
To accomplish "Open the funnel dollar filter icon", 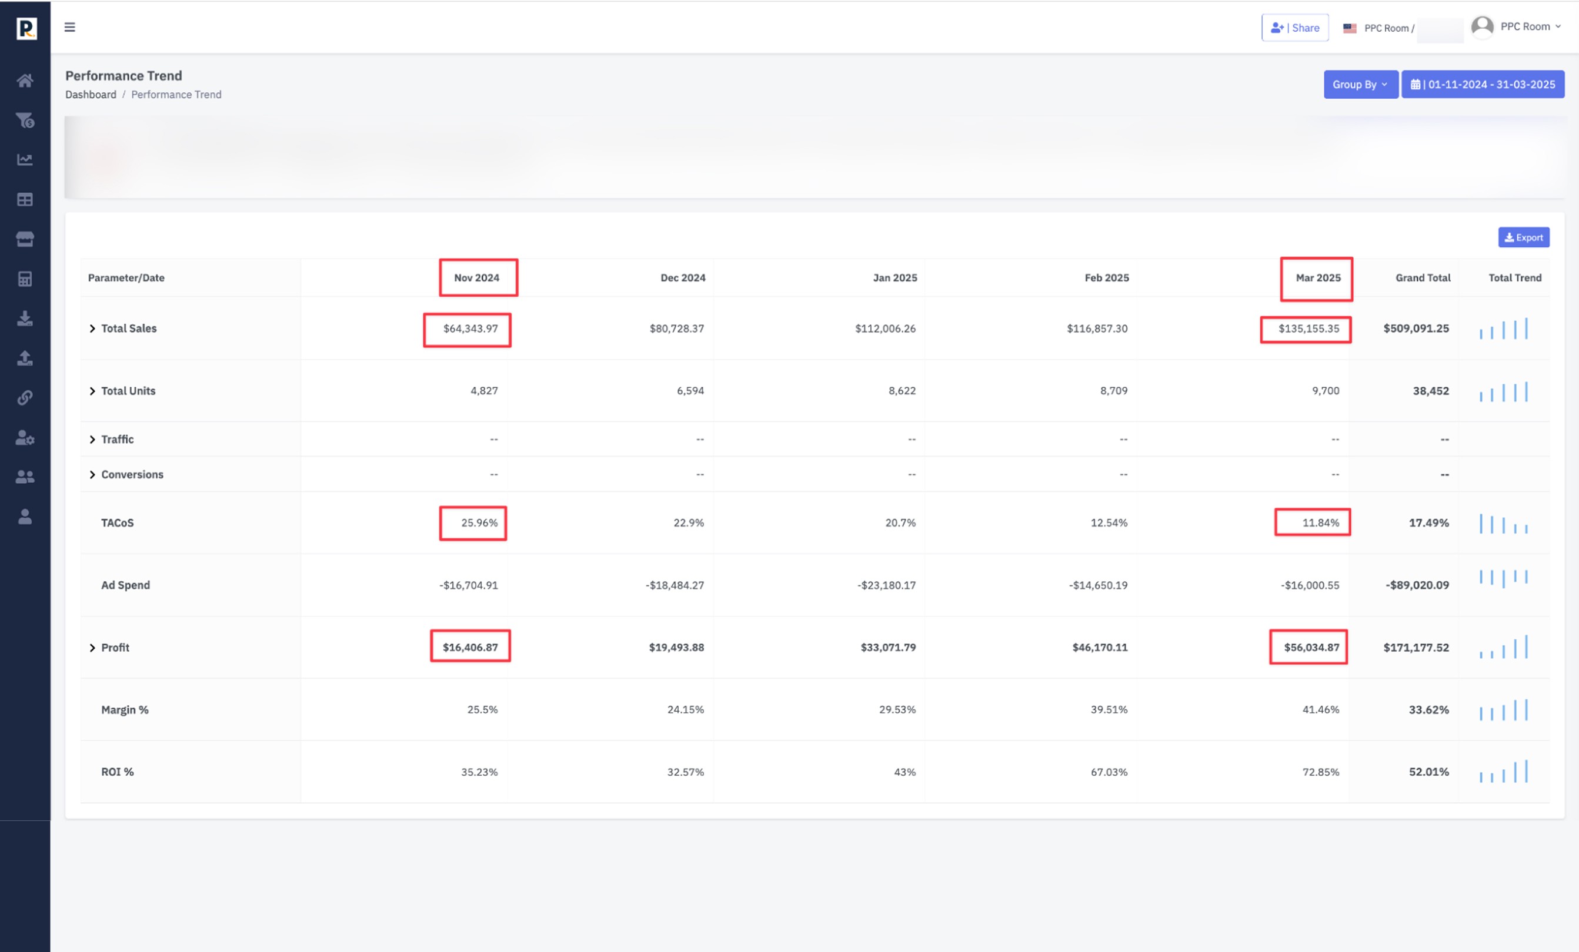I will pos(25,120).
